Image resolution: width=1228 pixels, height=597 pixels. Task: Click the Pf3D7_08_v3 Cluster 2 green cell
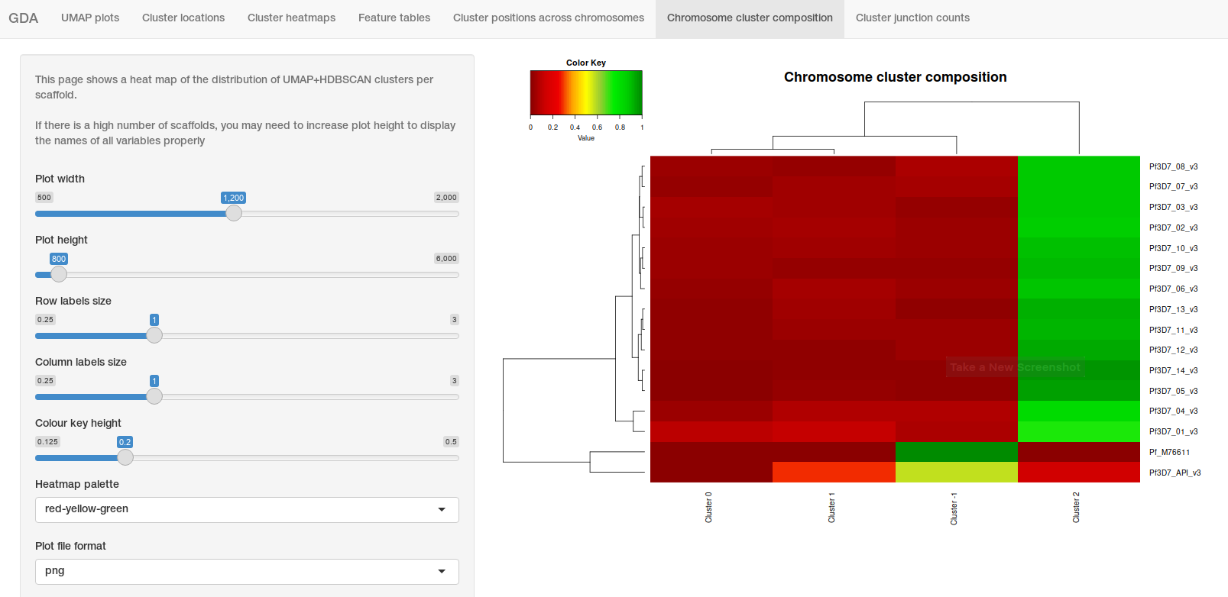(x=1079, y=166)
